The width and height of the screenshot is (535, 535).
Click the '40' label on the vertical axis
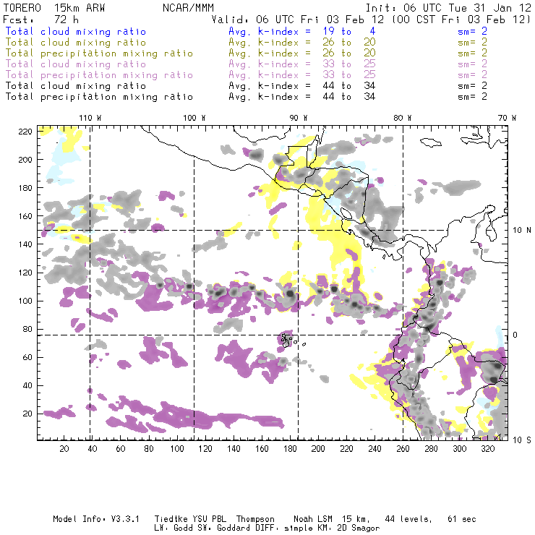coord(27,385)
